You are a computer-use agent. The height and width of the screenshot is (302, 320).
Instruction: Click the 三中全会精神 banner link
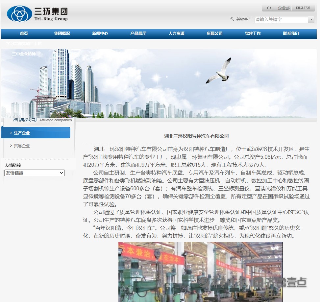coord(24,54)
